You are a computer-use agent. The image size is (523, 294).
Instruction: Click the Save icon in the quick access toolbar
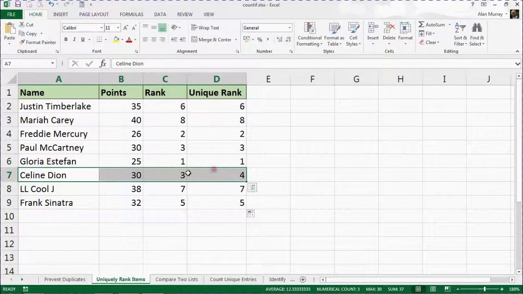(18, 4)
